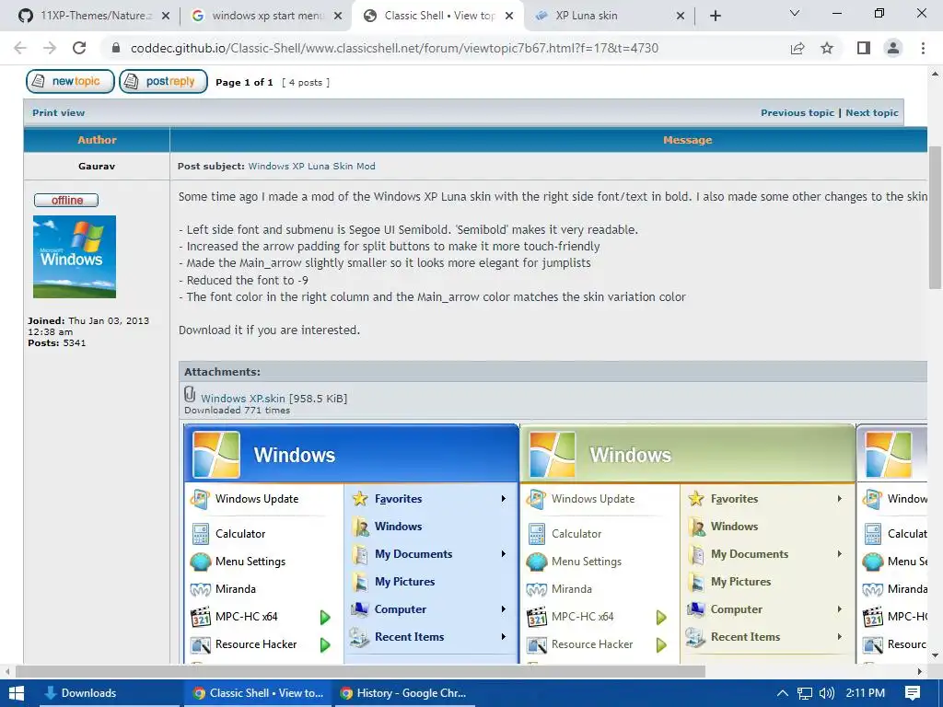
Task: Open tab search chevron
Action: (x=795, y=13)
